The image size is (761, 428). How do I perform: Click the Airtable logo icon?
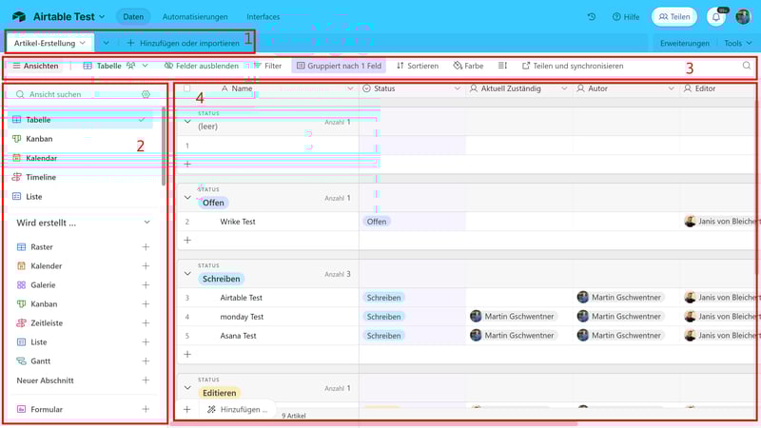[x=19, y=16]
